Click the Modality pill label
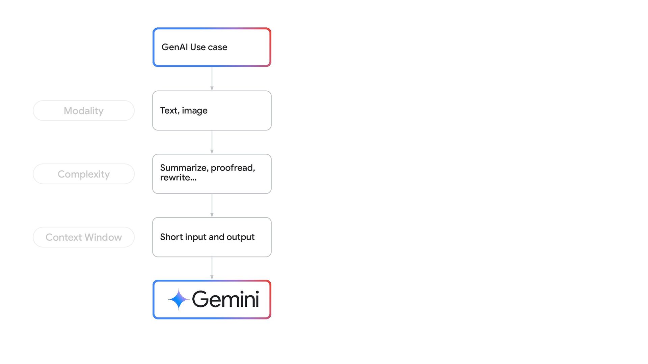The image size is (648, 364). tap(84, 111)
